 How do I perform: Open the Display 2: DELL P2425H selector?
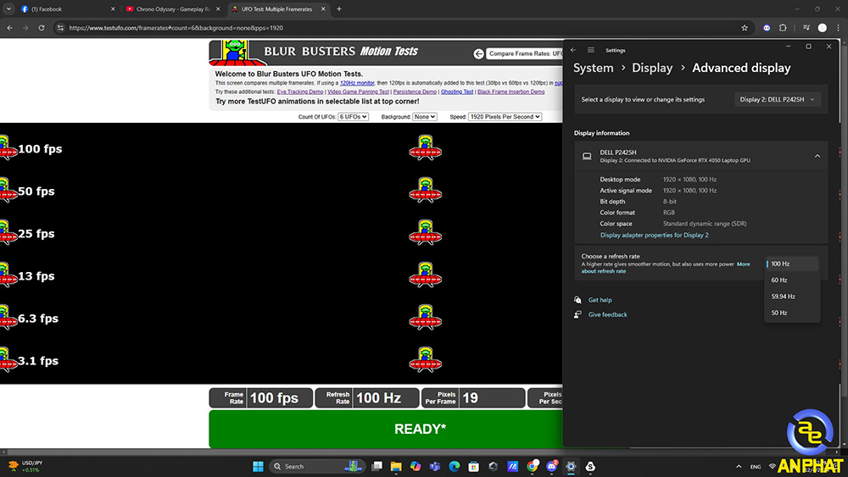pos(777,99)
